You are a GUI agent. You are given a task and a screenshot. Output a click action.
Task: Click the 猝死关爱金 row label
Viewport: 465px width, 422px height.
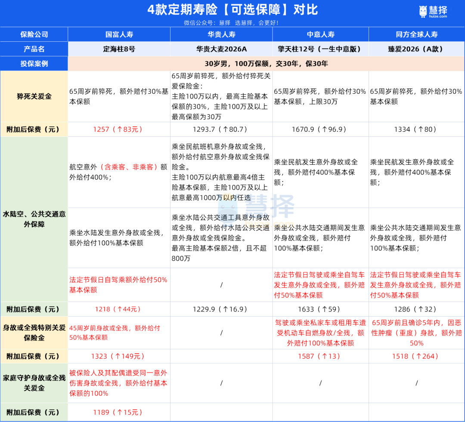34,96
